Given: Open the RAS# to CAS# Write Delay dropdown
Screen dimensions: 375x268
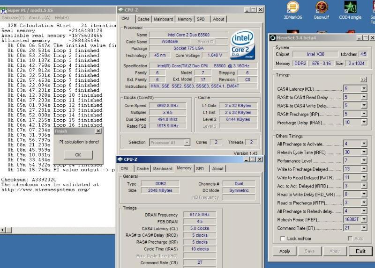Looking at the screenshot, I should 364,106.
